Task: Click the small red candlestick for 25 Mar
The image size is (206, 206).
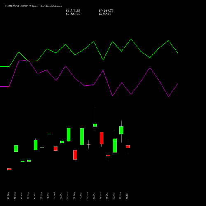Action: 108,155
